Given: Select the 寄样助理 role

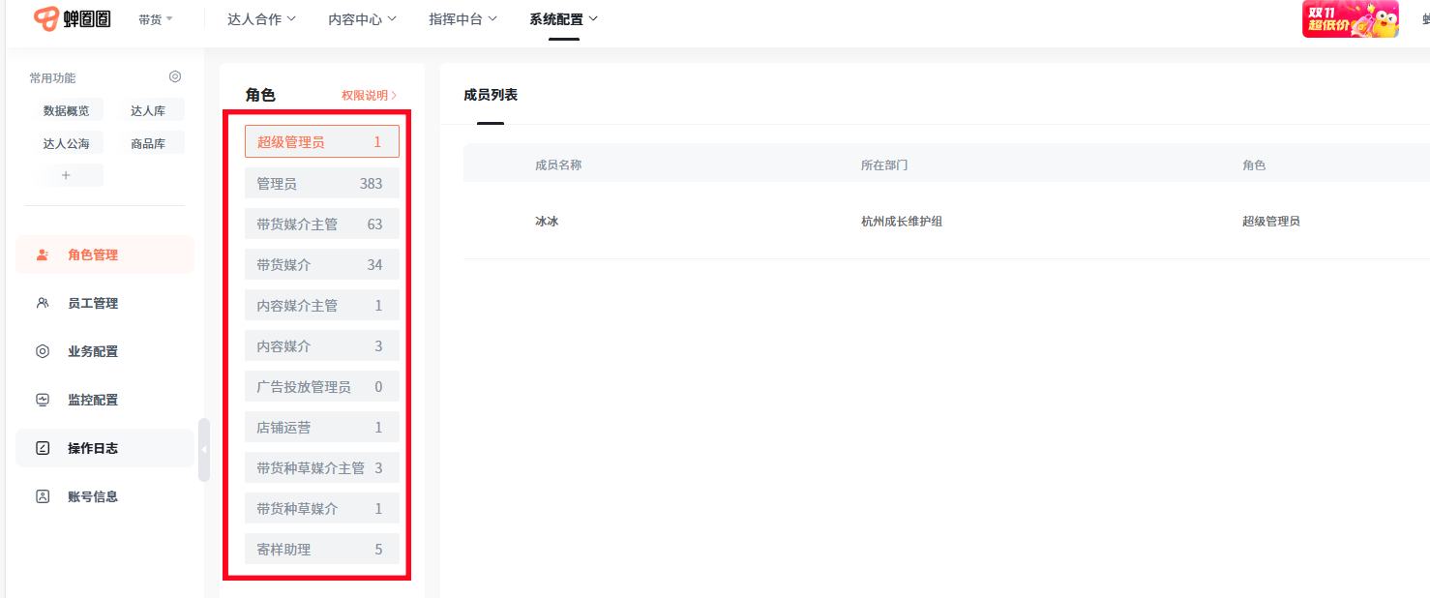Looking at the screenshot, I should point(321,549).
